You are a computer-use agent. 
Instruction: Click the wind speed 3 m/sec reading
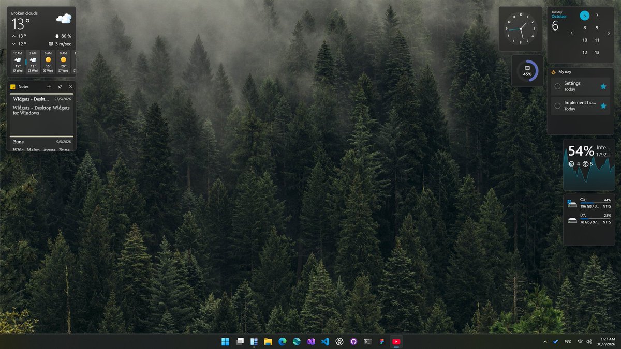click(x=60, y=44)
